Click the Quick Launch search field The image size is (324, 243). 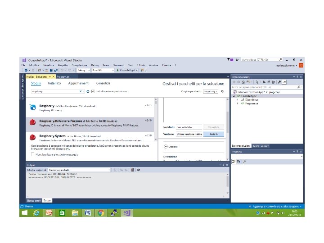point(261,59)
